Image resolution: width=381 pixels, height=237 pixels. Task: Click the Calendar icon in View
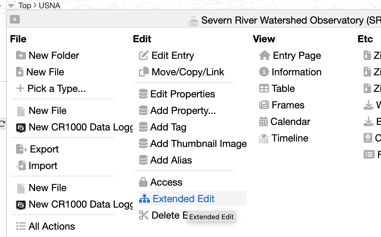pyautogui.click(x=263, y=122)
